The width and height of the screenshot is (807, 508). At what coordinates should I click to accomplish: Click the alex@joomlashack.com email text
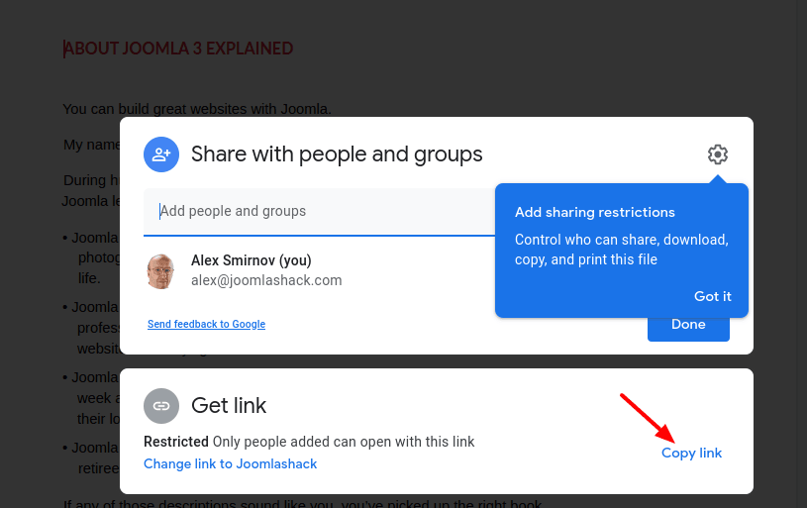click(266, 280)
